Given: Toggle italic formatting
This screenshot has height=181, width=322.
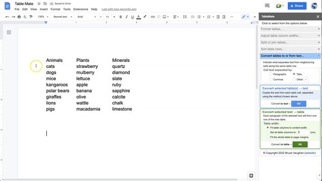Looking at the screenshot, I should [126, 17].
